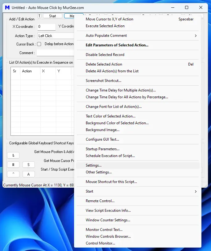Image resolution: width=211 pixels, height=251 pixels.
Task: Click the Y column header in action list
Action: click(x=64, y=71)
